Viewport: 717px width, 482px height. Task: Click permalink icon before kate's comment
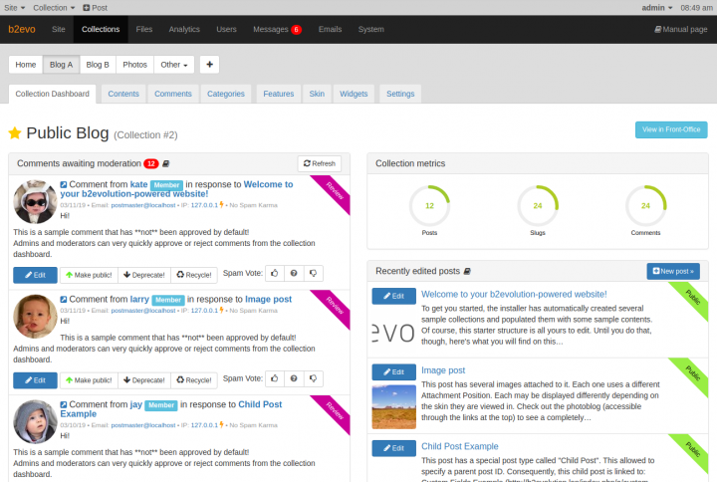(64, 185)
